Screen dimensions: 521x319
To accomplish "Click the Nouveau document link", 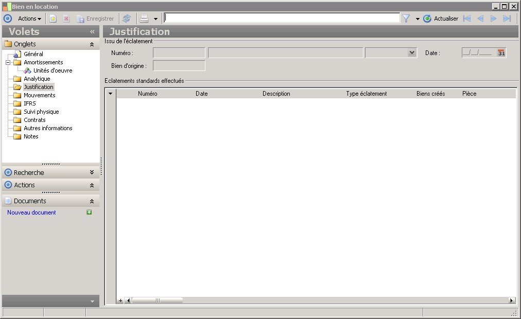I will point(31,212).
